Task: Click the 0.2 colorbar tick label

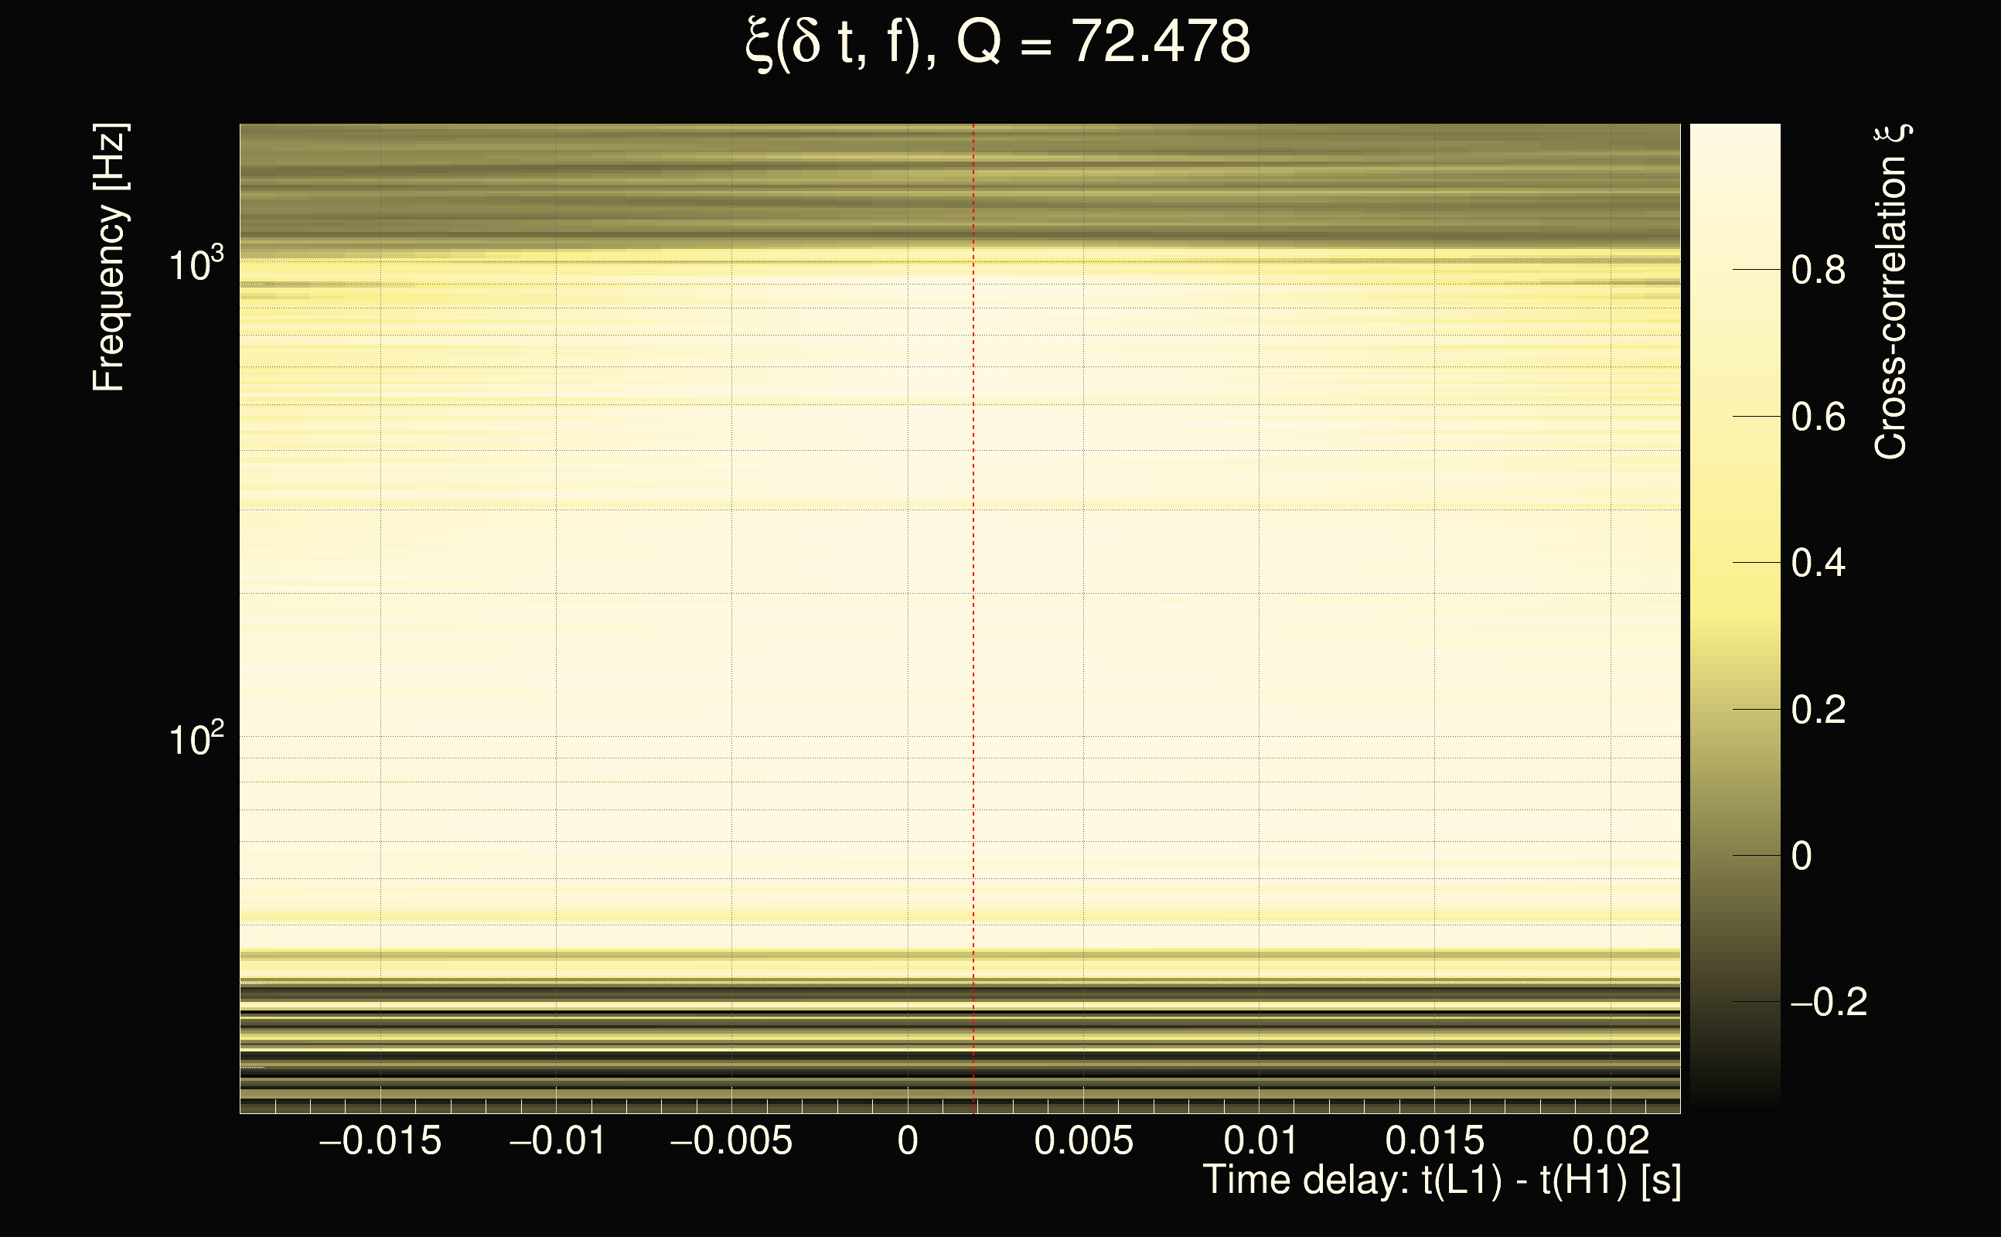Action: point(1818,711)
